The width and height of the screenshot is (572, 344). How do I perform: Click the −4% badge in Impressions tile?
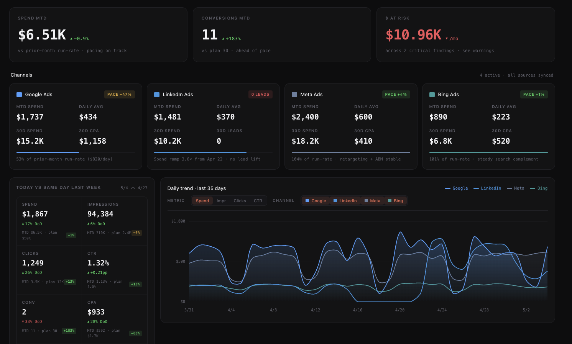pyautogui.click(x=136, y=233)
